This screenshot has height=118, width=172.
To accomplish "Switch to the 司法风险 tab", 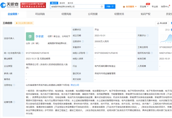I will pos(40,14).
